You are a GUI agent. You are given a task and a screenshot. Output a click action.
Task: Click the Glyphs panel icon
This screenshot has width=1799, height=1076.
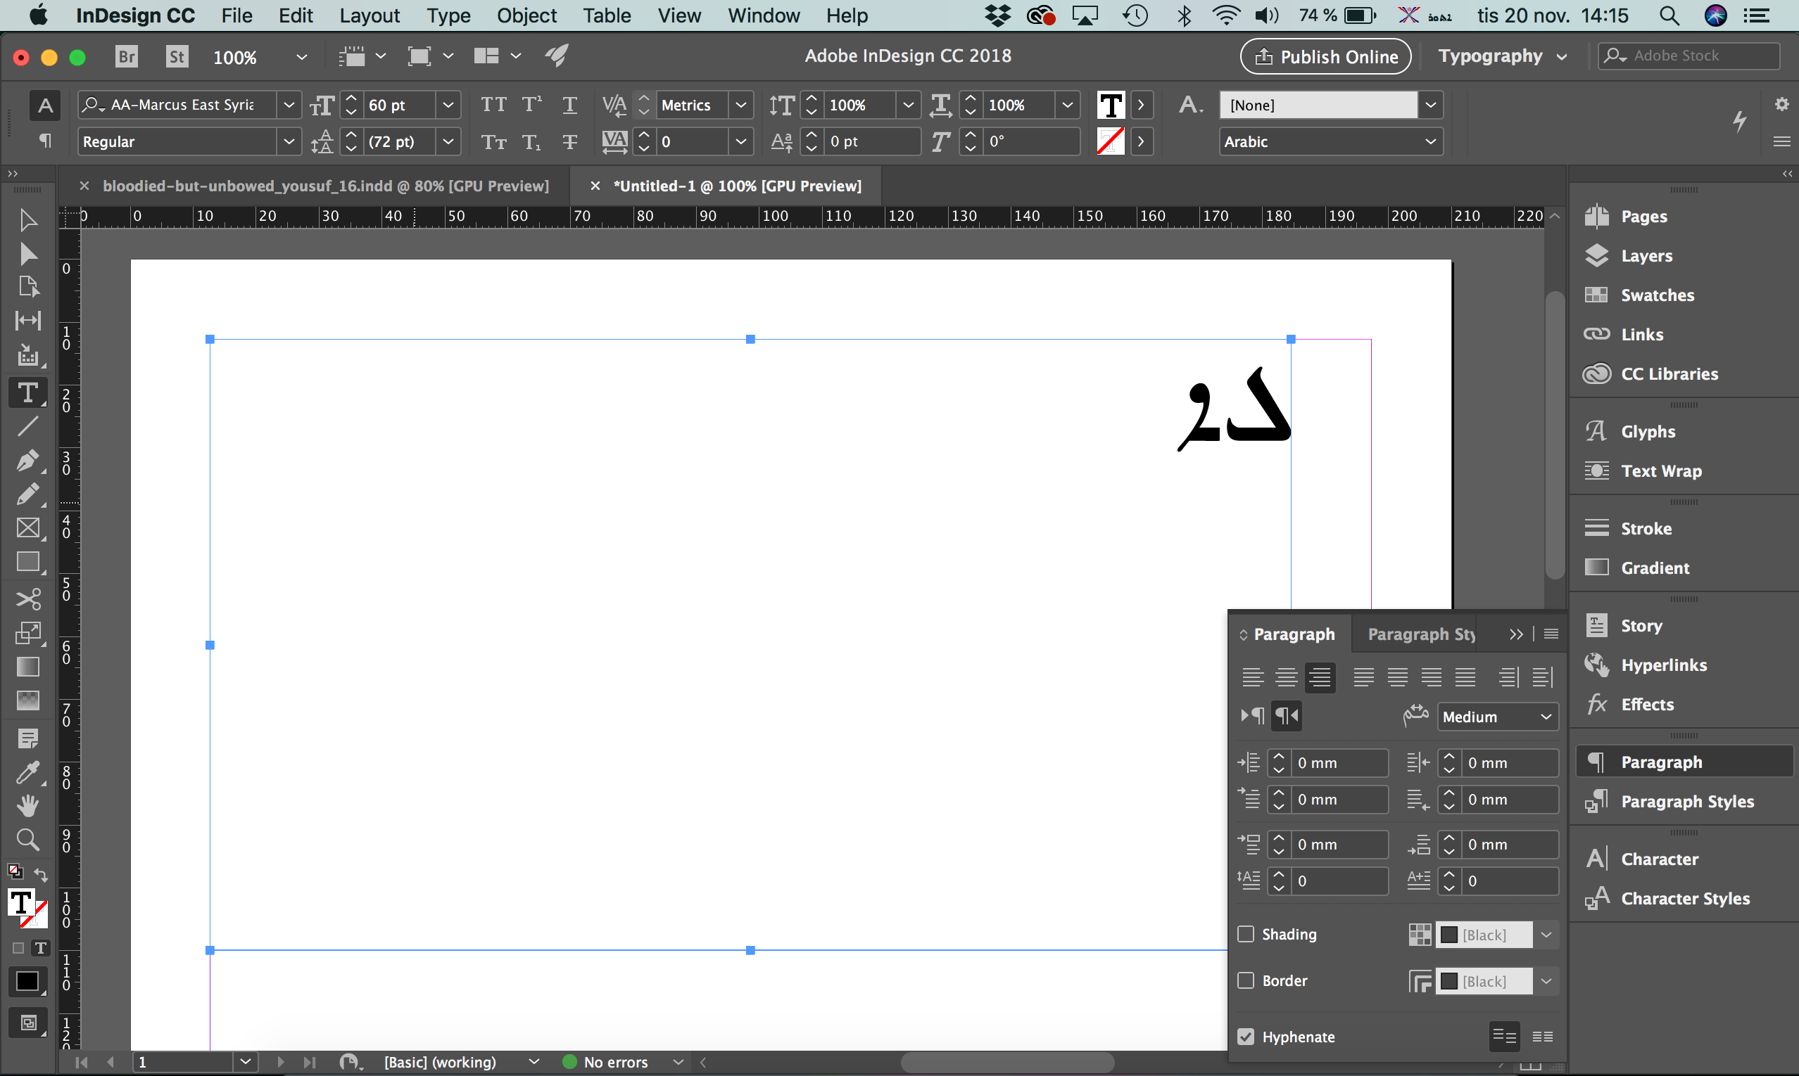tap(1598, 430)
